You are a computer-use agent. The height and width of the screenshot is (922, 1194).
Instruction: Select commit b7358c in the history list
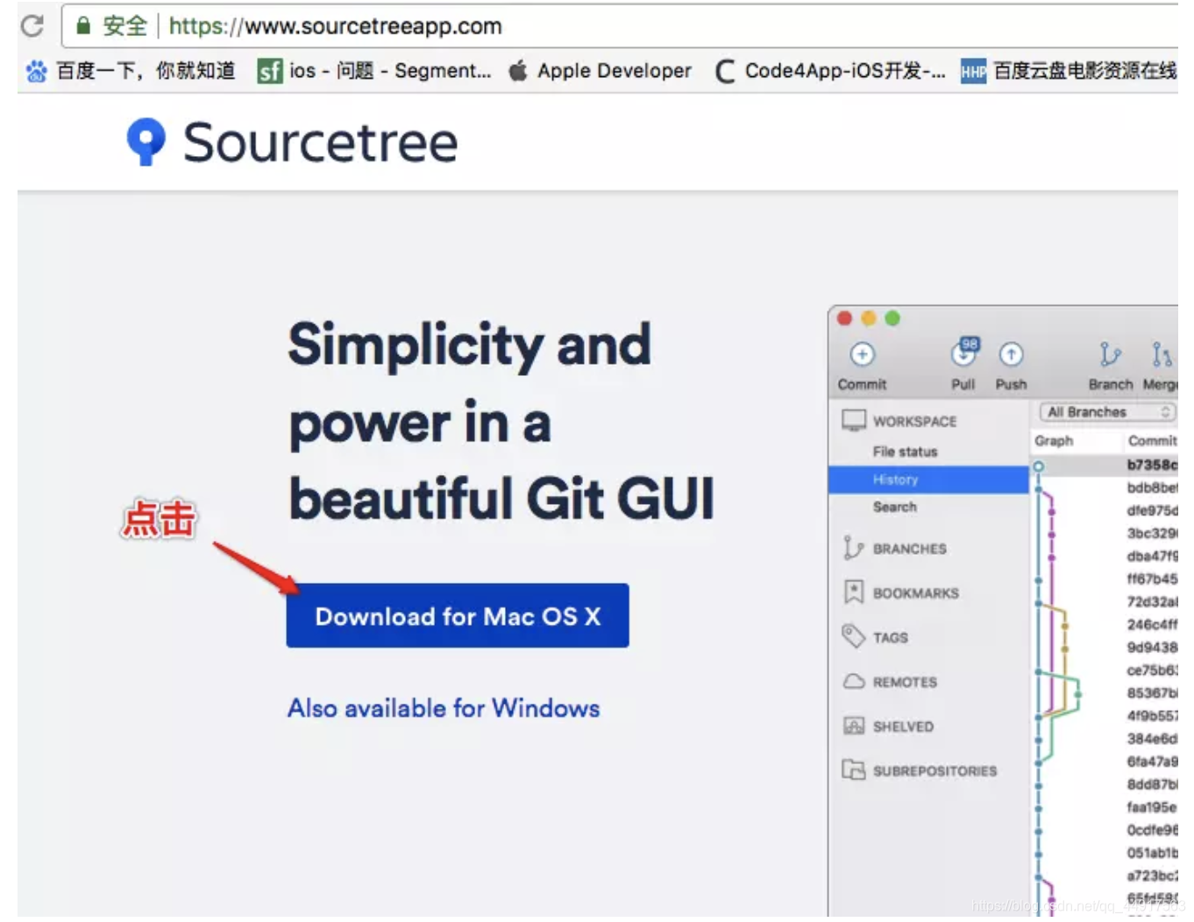(1151, 464)
